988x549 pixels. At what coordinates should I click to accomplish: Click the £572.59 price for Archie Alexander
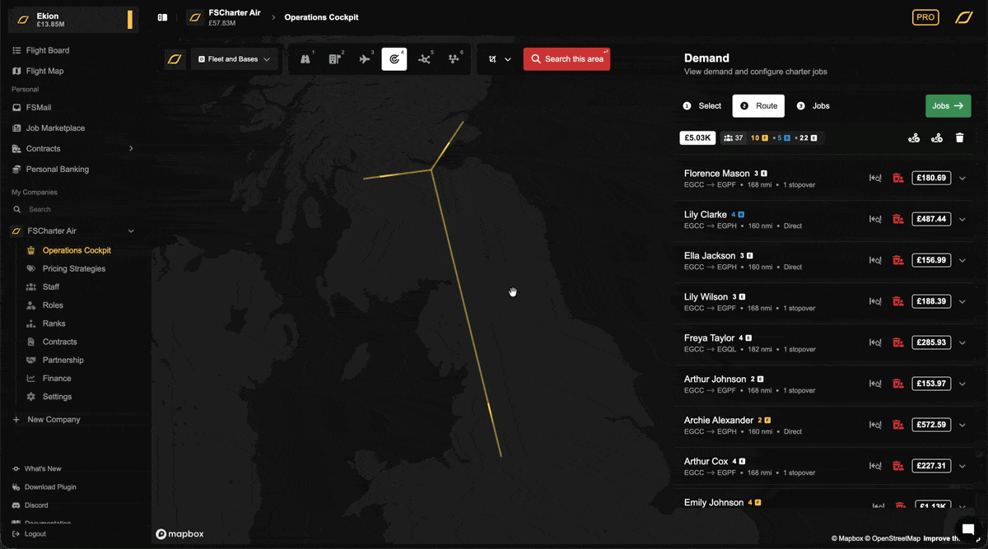930,425
